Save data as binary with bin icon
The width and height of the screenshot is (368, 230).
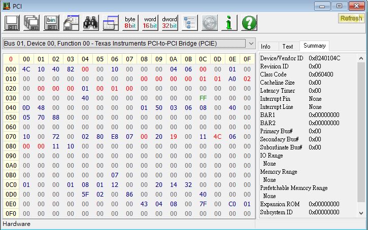coord(51,23)
